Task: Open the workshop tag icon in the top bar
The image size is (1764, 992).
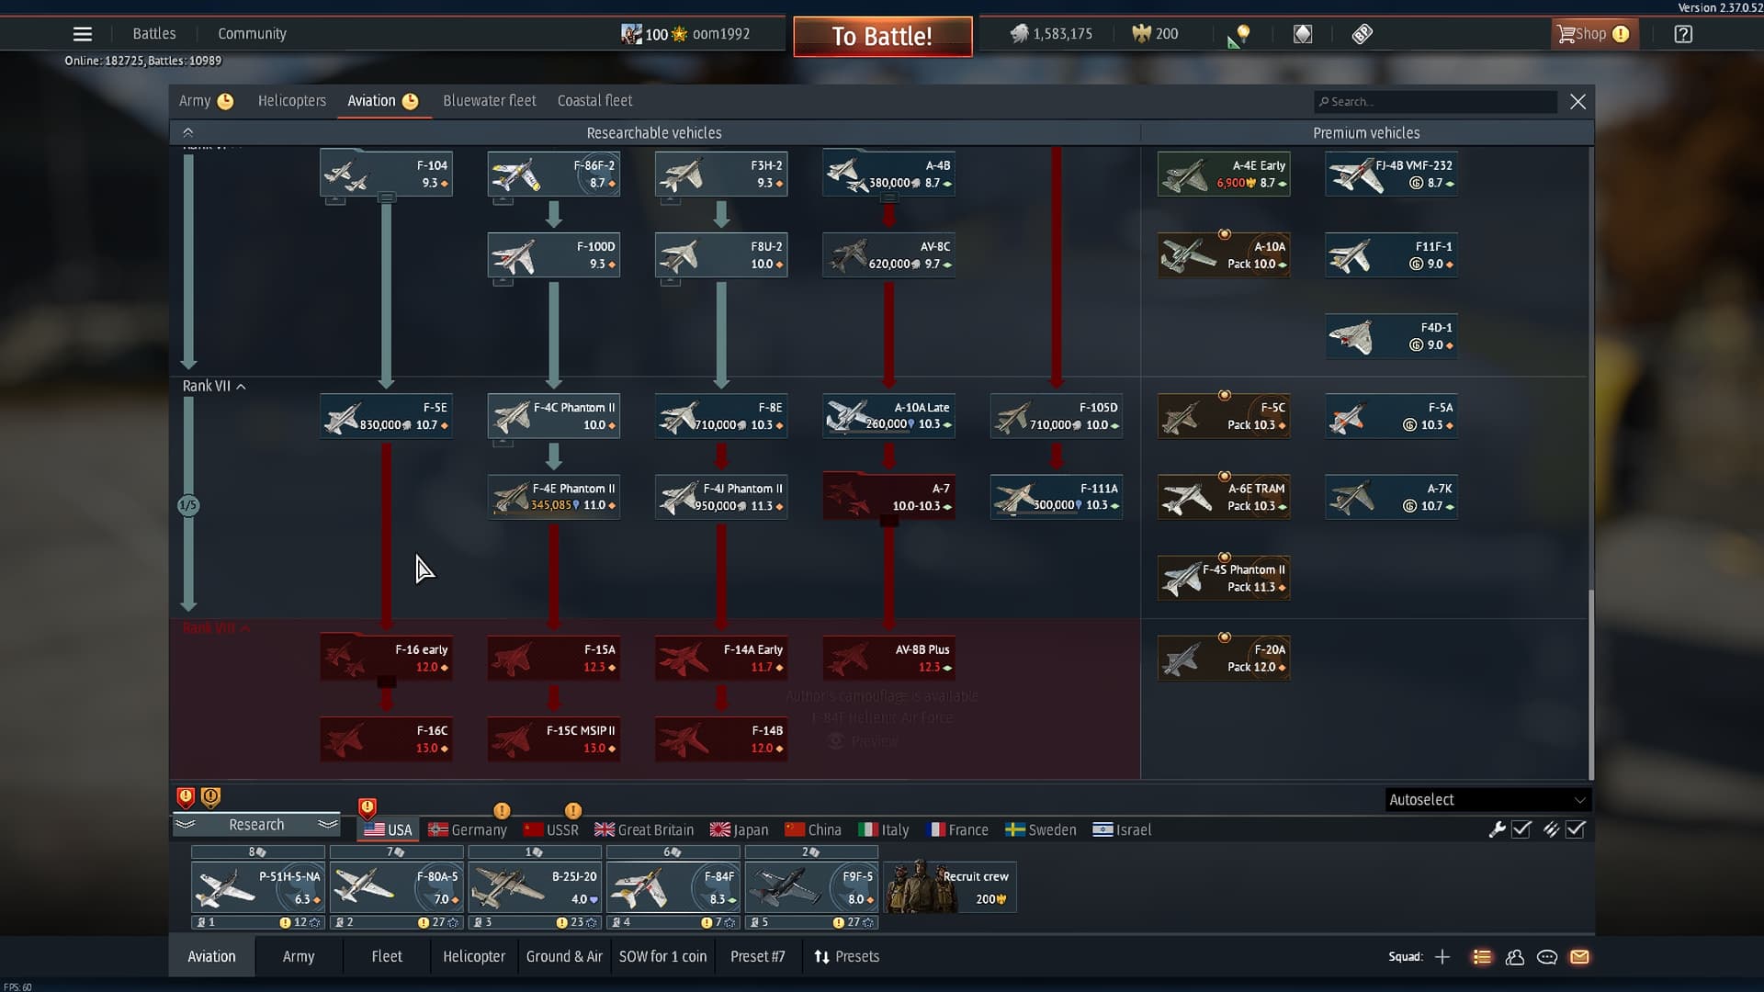Action: 1363,34
